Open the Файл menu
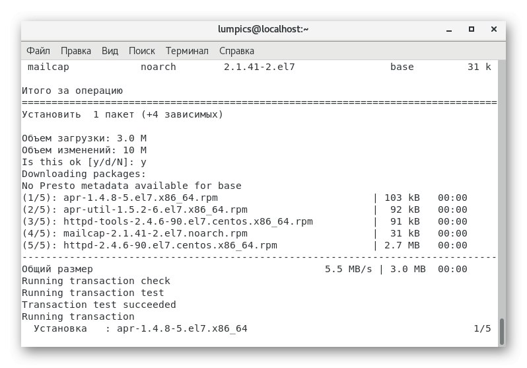This screenshot has width=527, height=368. (x=38, y=51)
